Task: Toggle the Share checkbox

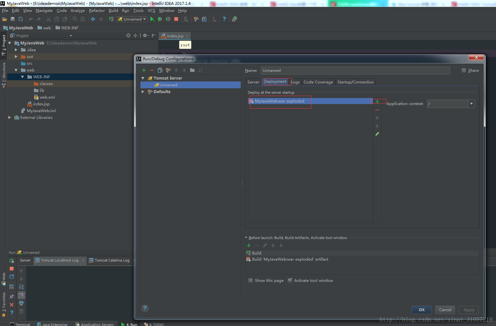Action: coord(464,70)
